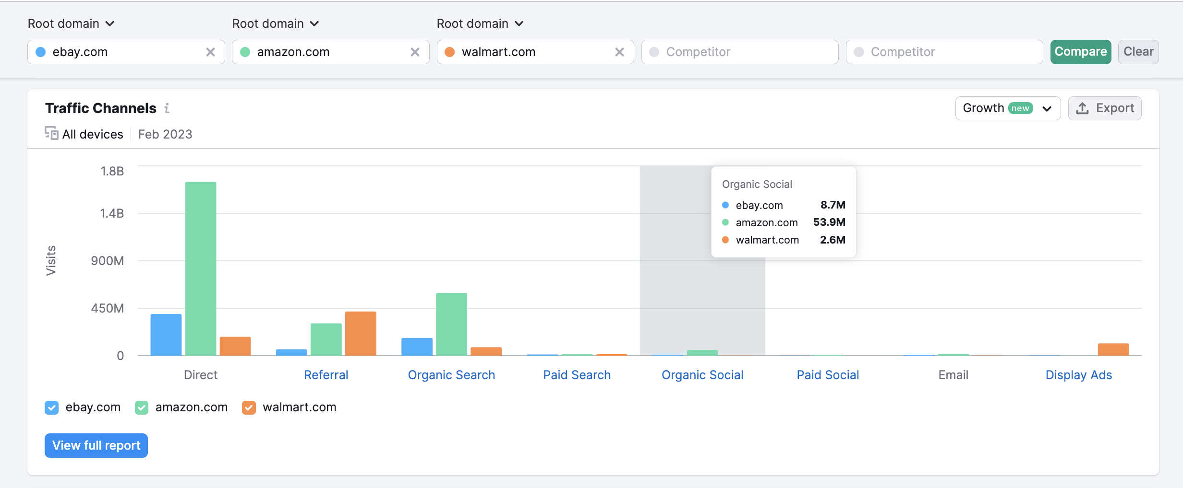Open the Display Ads channel link

click(1079, 375)
